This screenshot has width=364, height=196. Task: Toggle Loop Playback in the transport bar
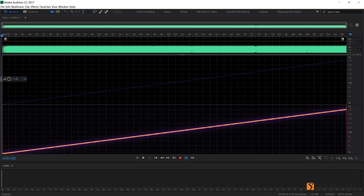186,158
